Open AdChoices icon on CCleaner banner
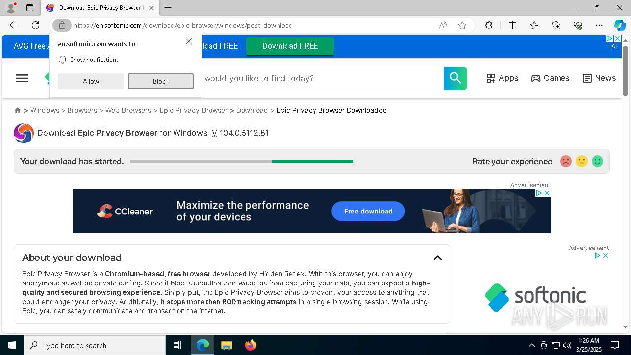Viewport: 631px width, 355px height. tap(539, 193)
